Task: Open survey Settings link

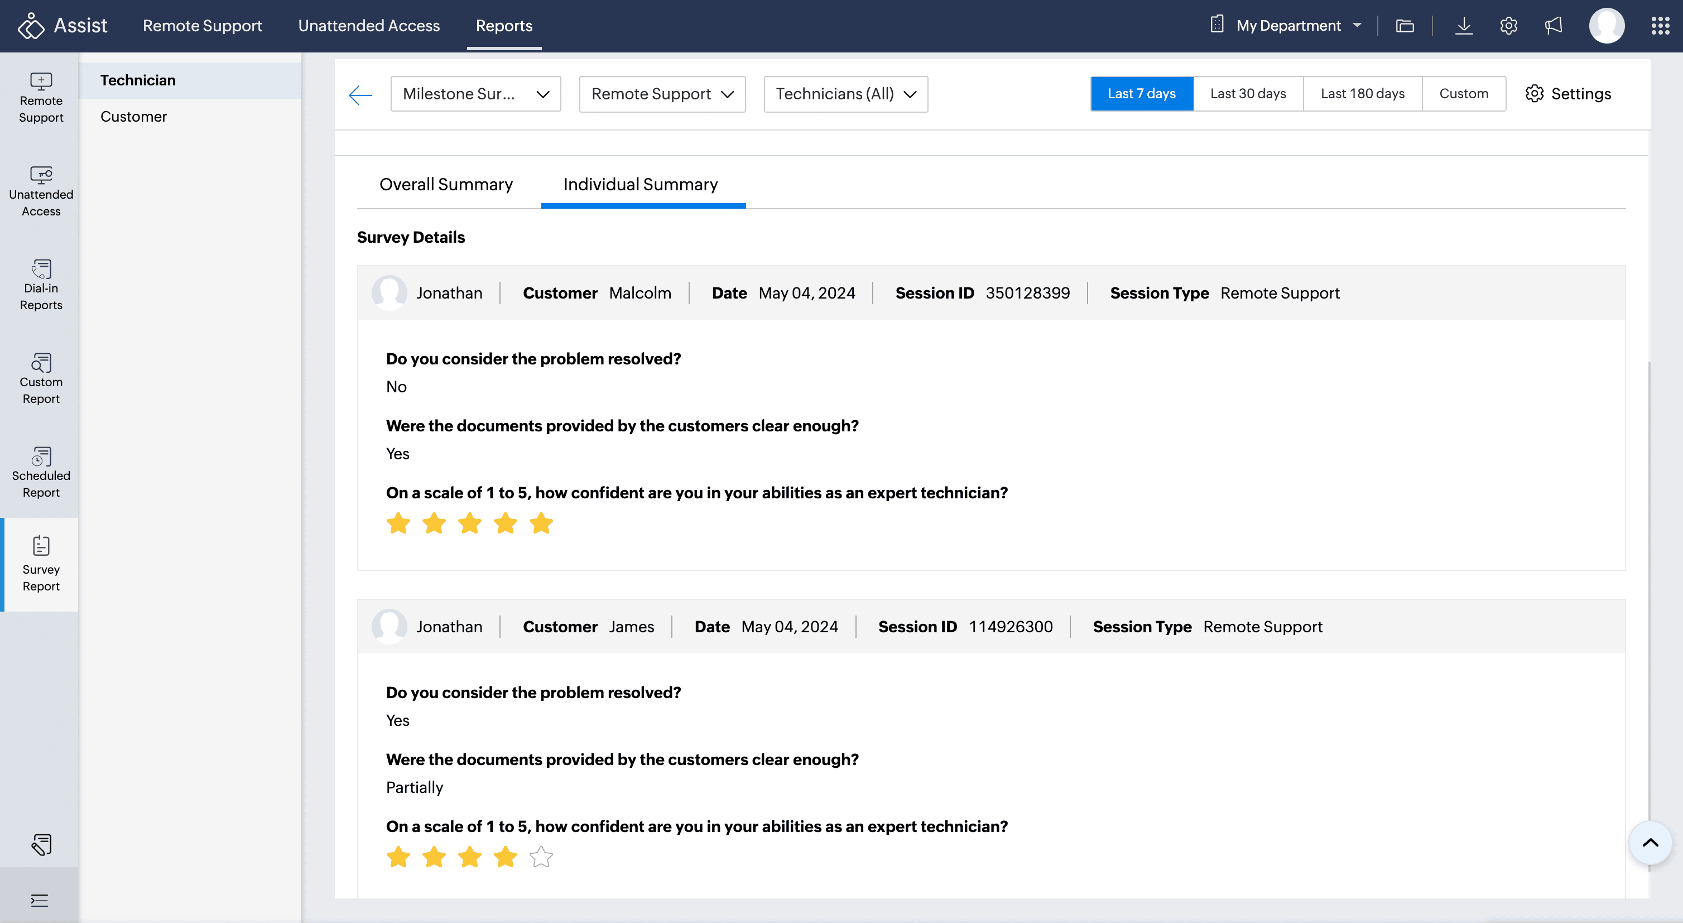Action: 1568,93
